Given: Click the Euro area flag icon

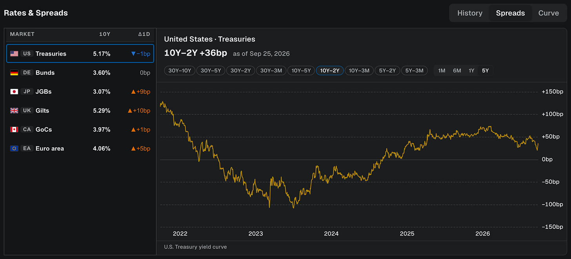Looking at the screenshot, I should click(x=14, y=149).
